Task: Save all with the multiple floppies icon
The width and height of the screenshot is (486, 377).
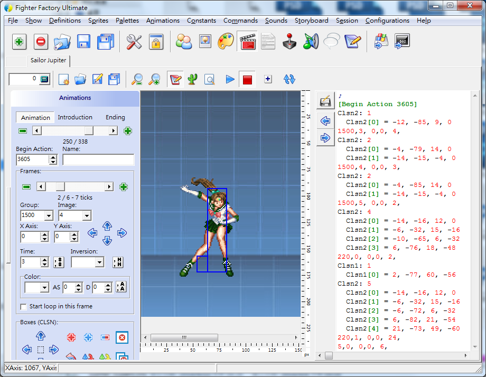Action: 105,42
